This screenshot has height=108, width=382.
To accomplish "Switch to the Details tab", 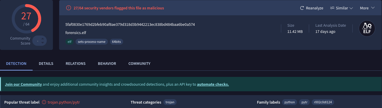I will (x=46, y=63).
